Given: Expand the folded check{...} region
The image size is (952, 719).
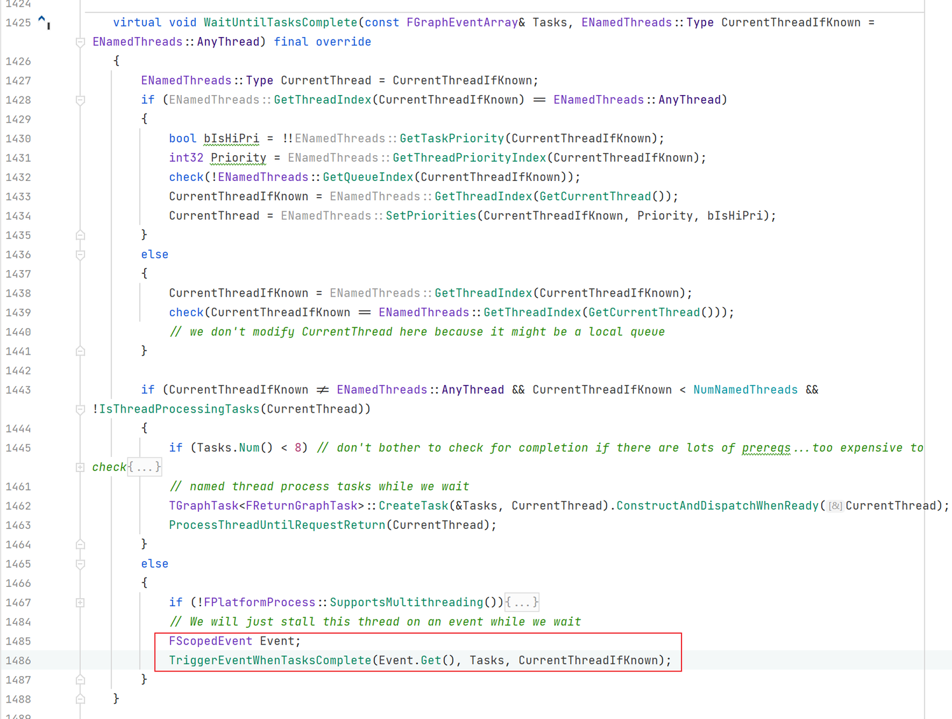Looking at the screenshot, I should pyautogui.click(x=144, y=467).
